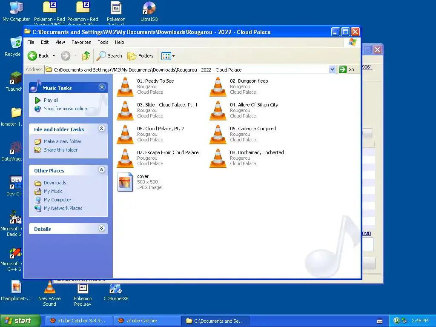Select VLC icon of 08. Unchained, Uncharted
Screen dimensions: 436x327
pos(218,158)
